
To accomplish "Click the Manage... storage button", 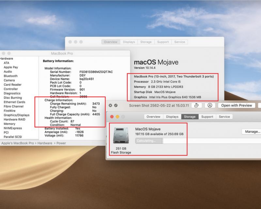I will [x=252, y=132].
